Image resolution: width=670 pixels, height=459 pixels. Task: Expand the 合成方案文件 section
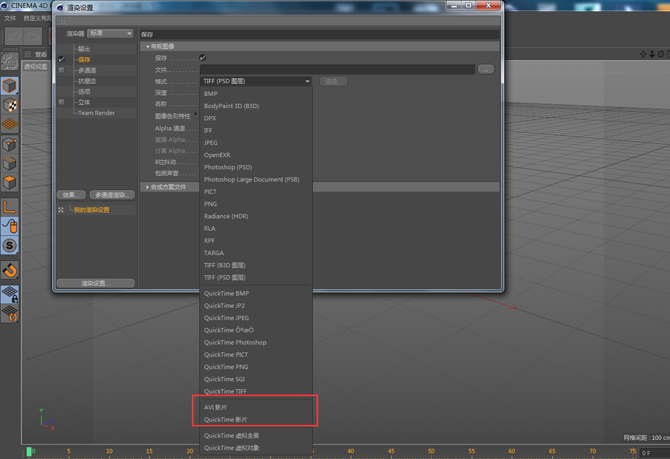[x=148, y=187]
